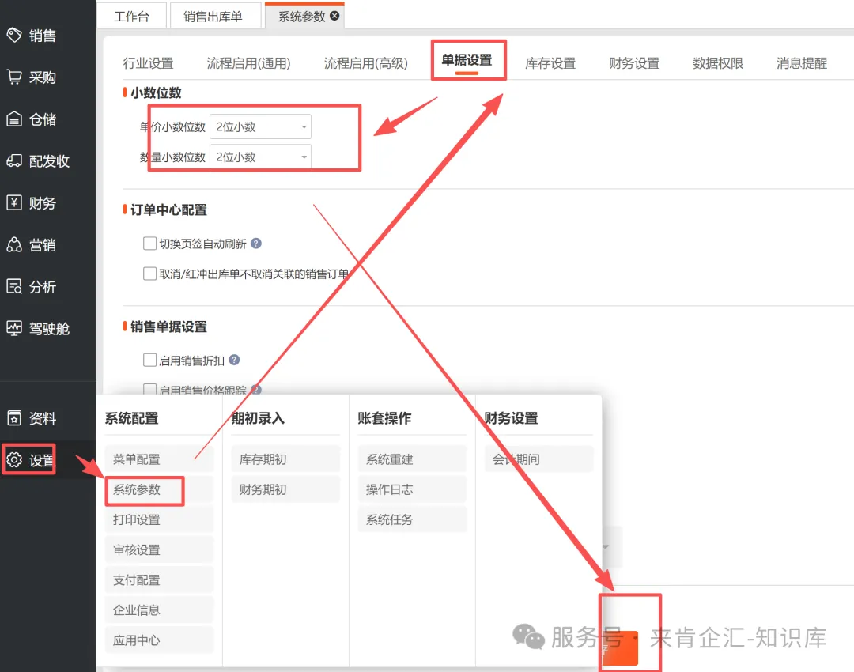Viewport: 854px width, 672px height.
Task: Close the 系统参数 tab
Action: point(335,16)
